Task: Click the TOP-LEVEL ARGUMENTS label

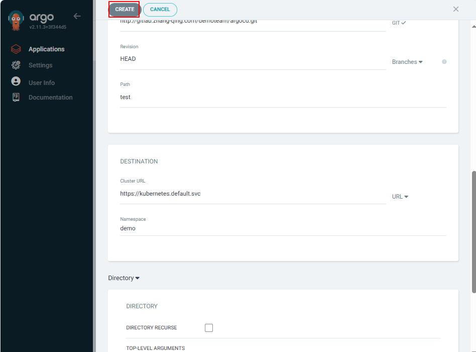Action: click(156, 348)
